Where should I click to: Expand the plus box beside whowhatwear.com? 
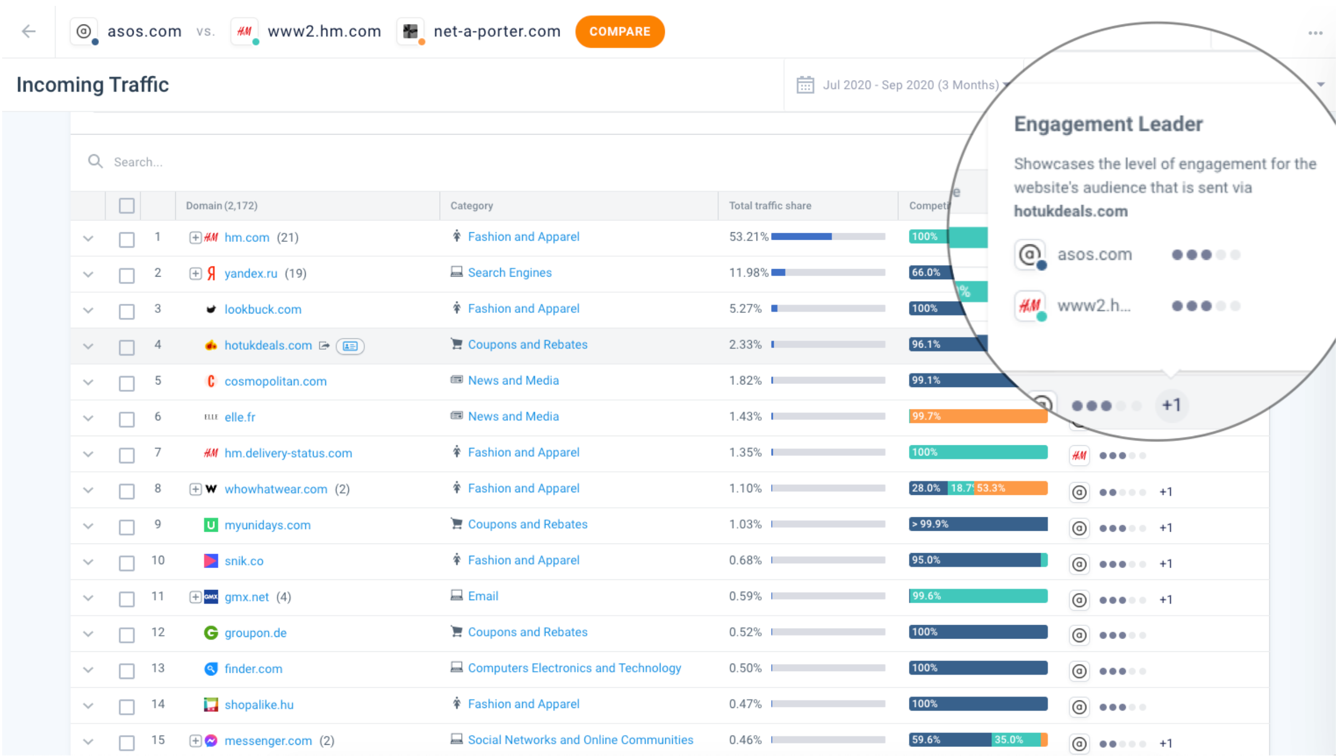196,489
